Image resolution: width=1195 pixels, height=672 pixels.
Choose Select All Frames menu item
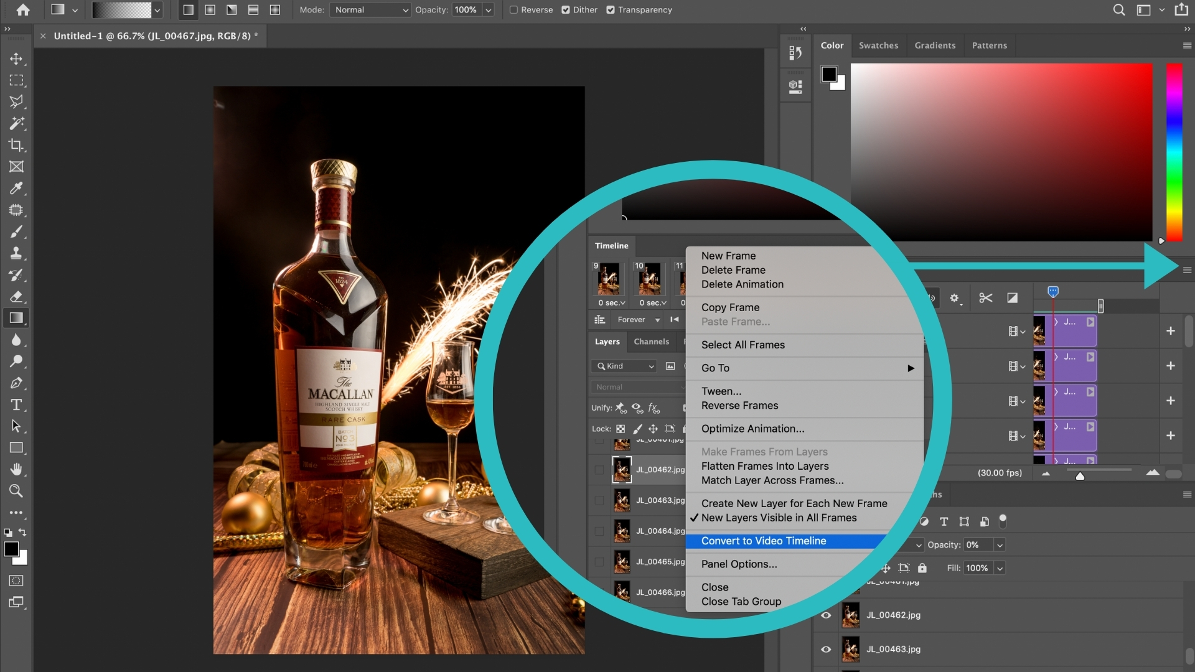click(x=743, y=345)
